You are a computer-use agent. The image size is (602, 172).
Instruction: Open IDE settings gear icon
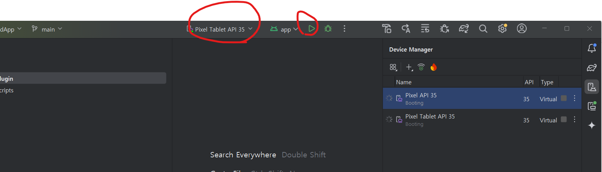click(x=502, y=28)
